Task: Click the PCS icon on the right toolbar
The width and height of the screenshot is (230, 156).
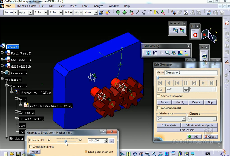Action: [x=227, y=24]
